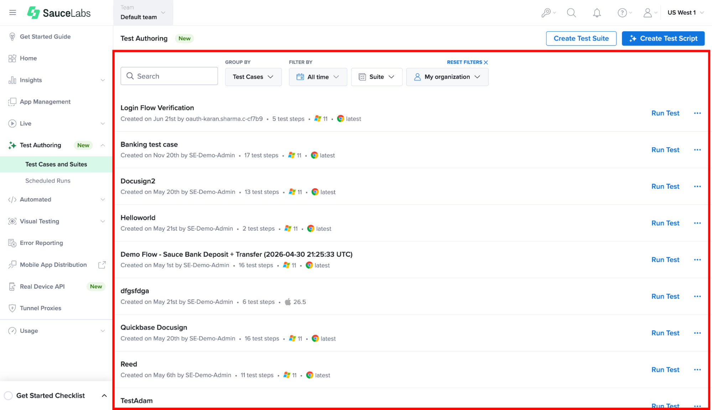This screenshot has height=410, width=712.
Task: Open the help question mark menu
Action: [x=622, y=13]
